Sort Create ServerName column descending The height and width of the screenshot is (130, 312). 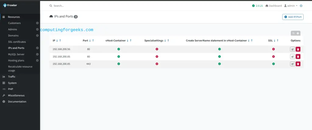[x=249, y=40]
